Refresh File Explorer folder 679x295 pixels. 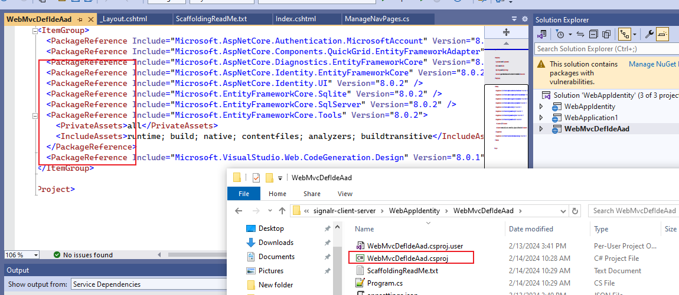coord(575,211)
